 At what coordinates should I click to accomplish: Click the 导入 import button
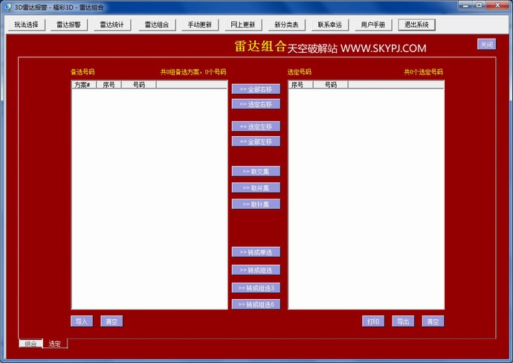[82, 321]
